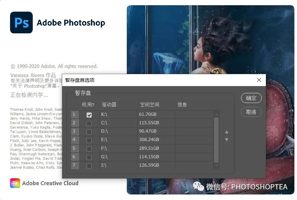Click the 1990-2020 Adobe copyright text
This screenshot has height=200, width=297.
[54, 66]
